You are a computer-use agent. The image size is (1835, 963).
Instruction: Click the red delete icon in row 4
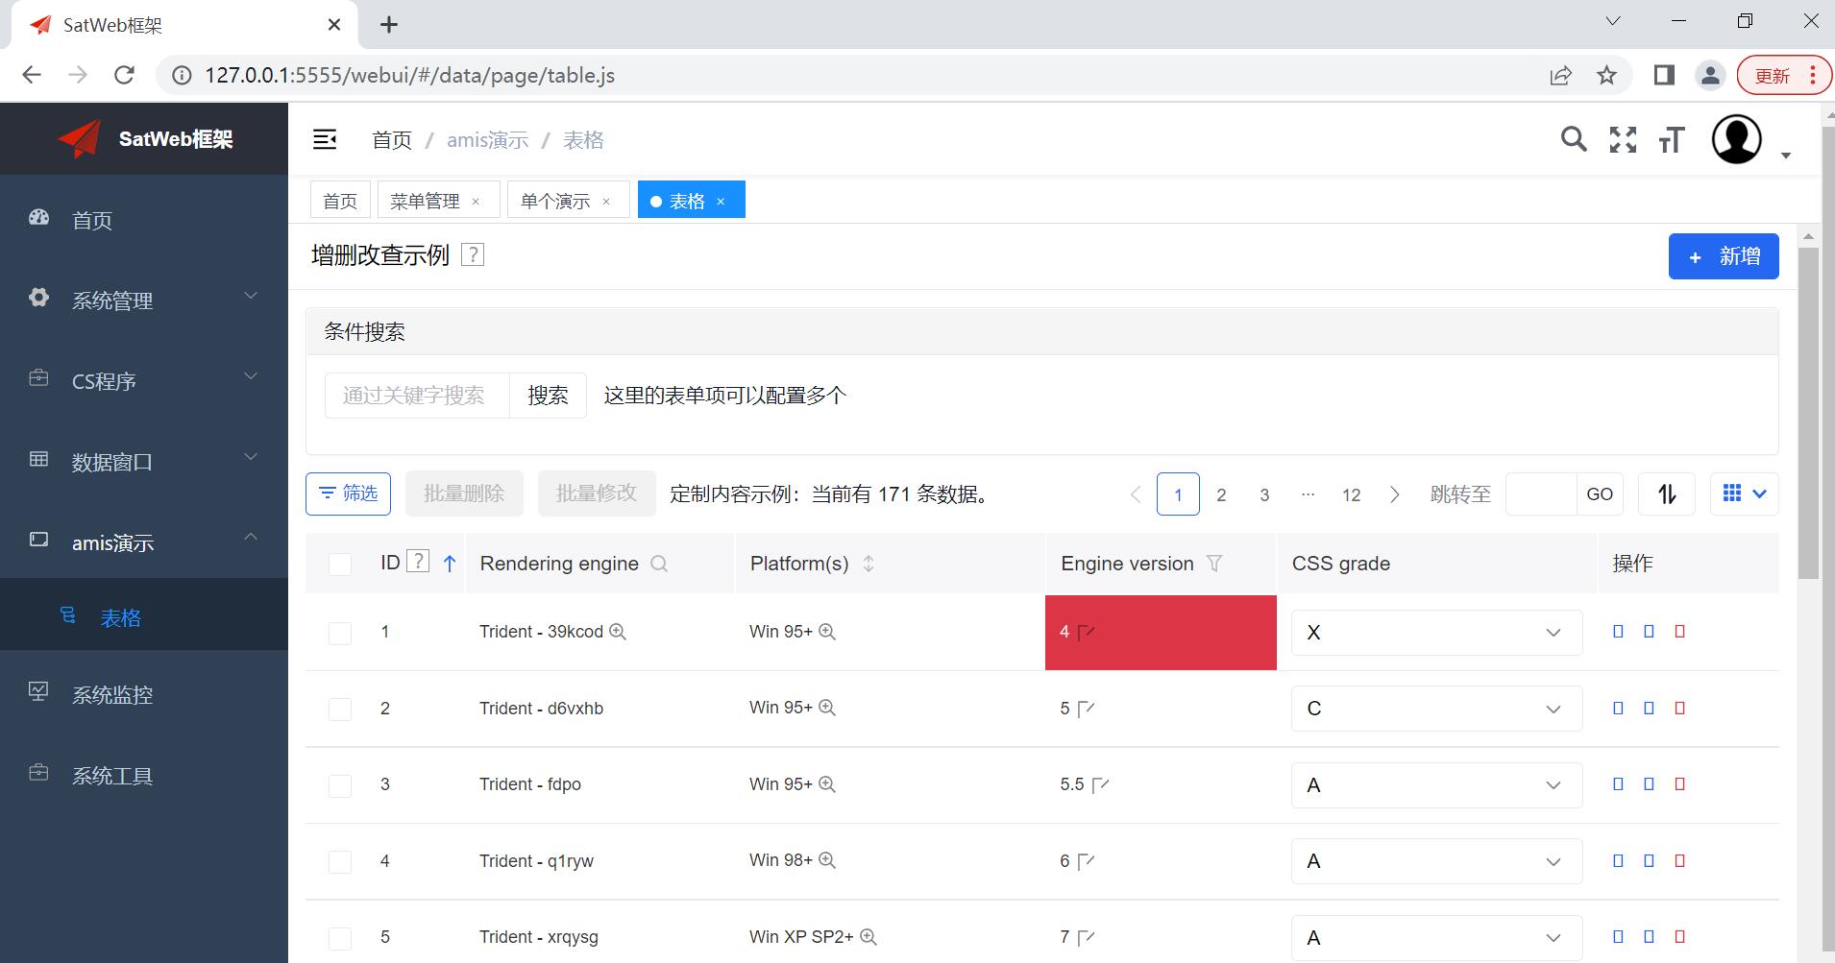tap(1679, 861)
